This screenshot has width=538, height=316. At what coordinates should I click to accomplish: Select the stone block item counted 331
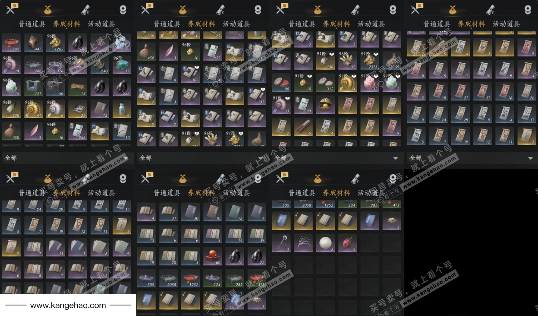click(33, 87)
